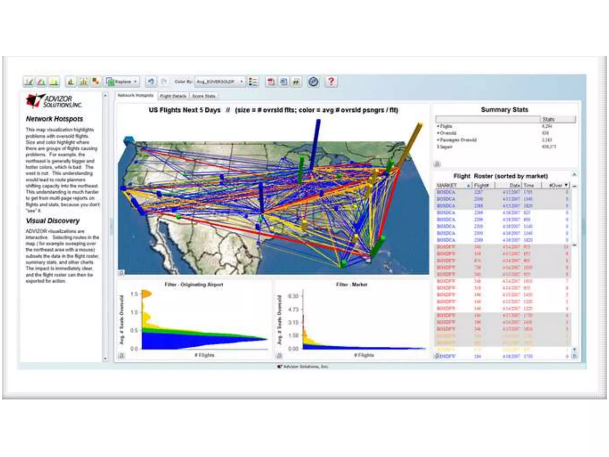Screen dimensions: 609x457
Task: Click the orange squares color tool icon
Action: (x=96, y=82)
